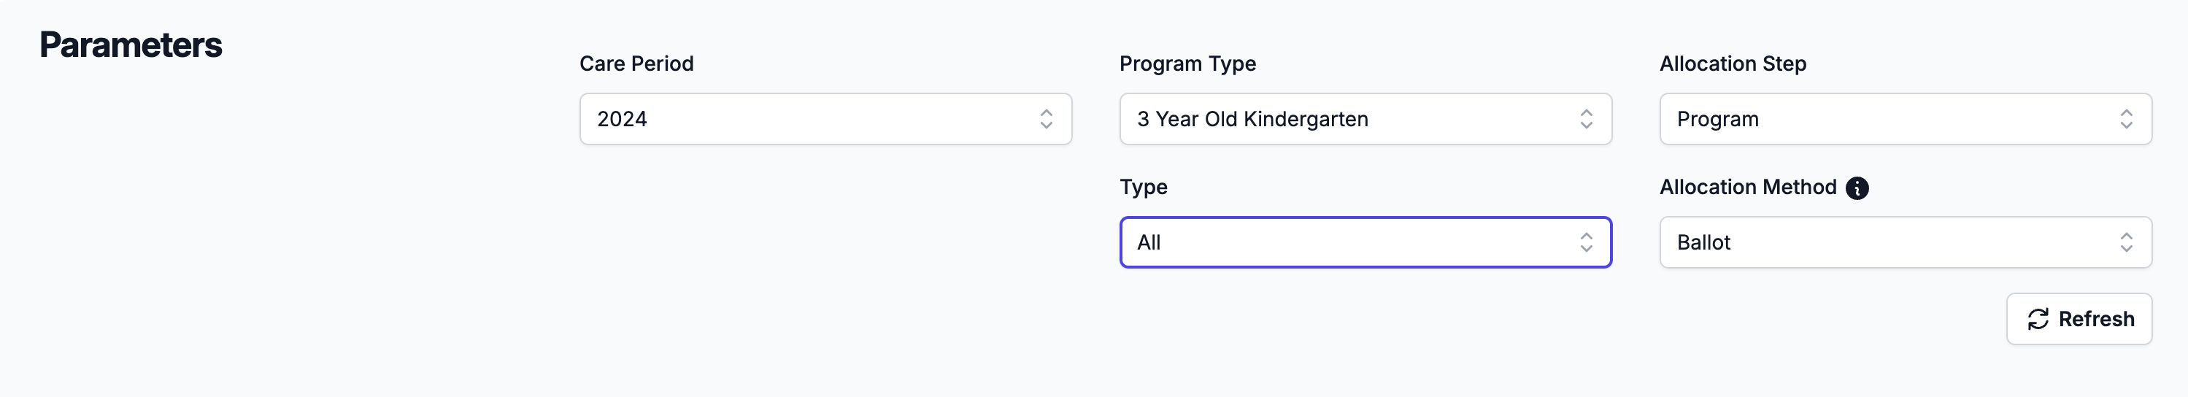Click the Program Type label

1187,63
